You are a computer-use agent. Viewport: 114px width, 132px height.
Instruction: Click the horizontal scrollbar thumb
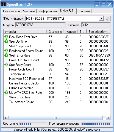click(55, 118)
